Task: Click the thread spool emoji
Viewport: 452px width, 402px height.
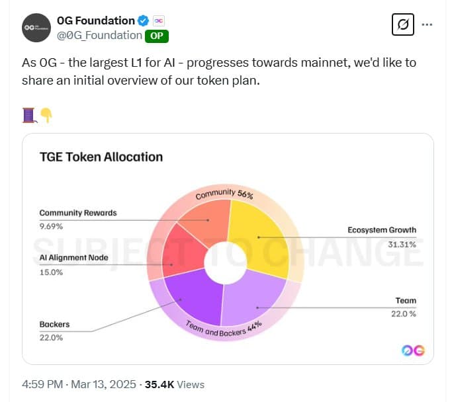Action: click(x=28, y=115)
